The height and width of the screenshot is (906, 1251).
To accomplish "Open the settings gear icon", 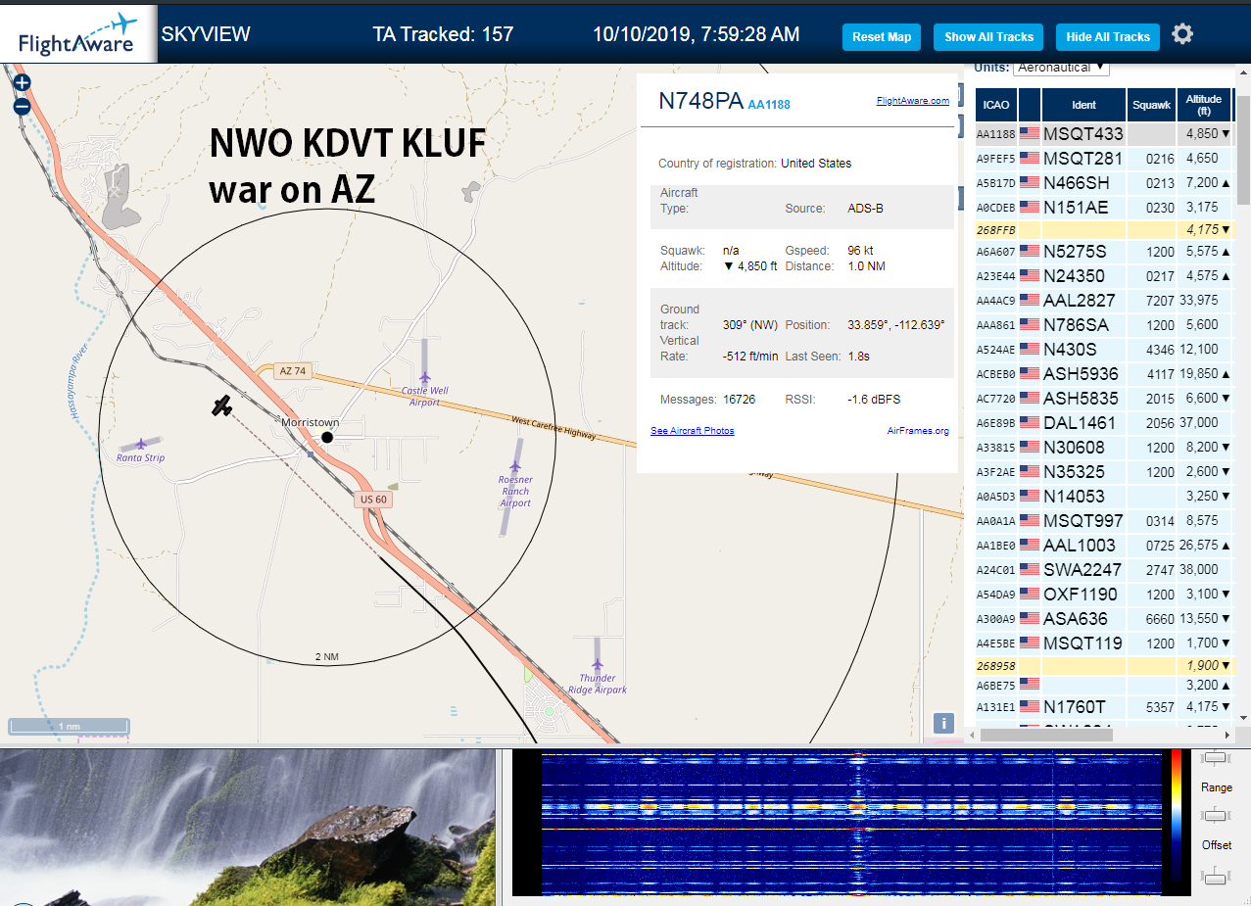I will [x=1182, y=34].
